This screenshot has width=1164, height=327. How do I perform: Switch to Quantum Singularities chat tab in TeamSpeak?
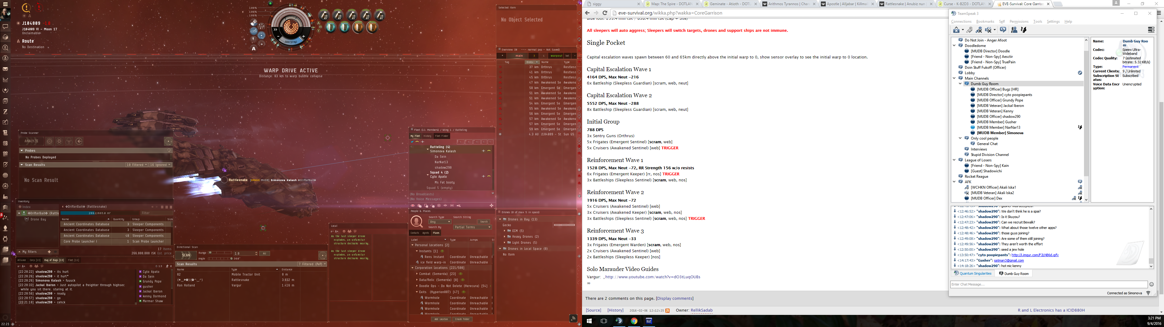click(972, 274)
